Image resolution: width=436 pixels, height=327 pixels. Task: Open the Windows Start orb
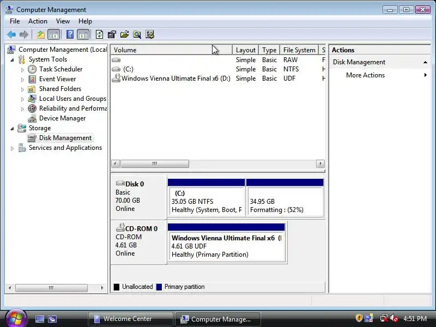pos(16,318)
